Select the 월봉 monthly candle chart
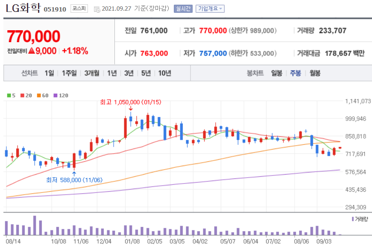 [315, 73]
